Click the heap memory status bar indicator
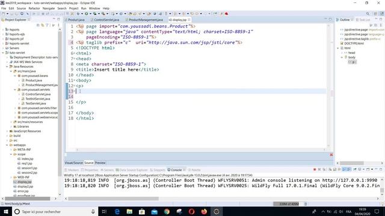The height and width of the screenshot is (216, 385). point(289,204)
